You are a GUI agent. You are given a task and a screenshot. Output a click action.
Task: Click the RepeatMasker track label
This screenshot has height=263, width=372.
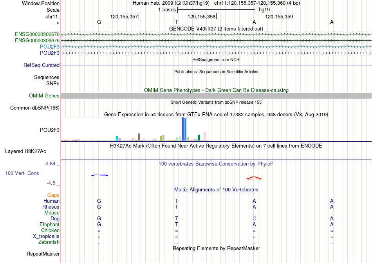(x=43, y=254)
